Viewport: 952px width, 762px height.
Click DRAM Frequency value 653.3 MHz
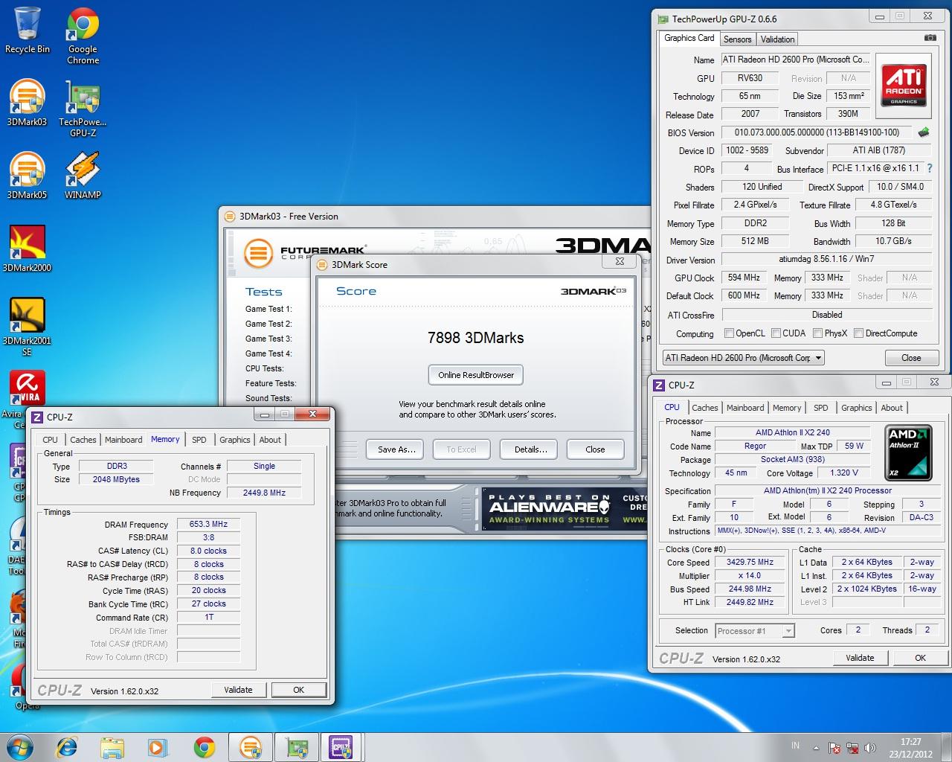[208, 524]
